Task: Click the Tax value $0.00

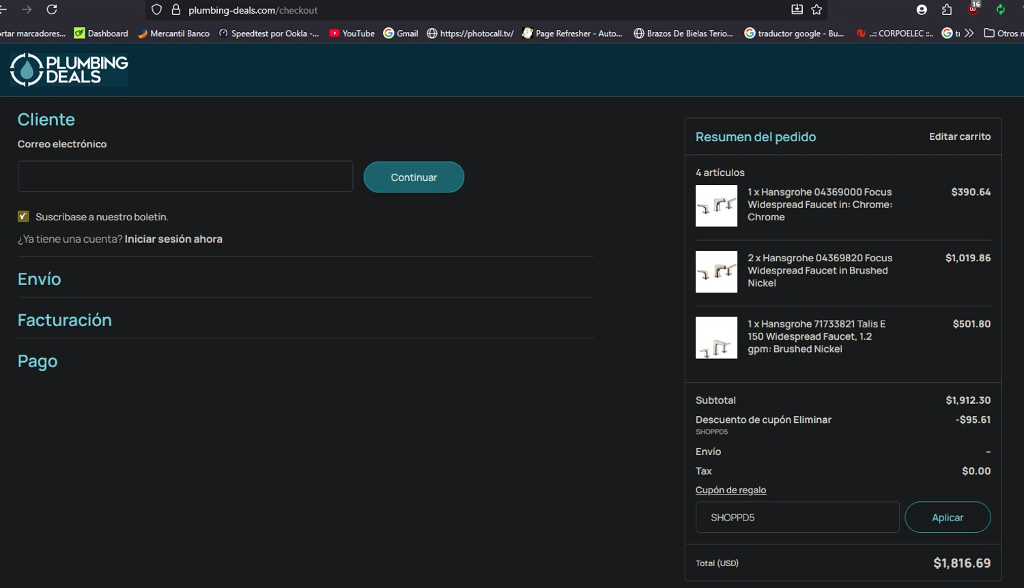Action: (x=976, y=471)
